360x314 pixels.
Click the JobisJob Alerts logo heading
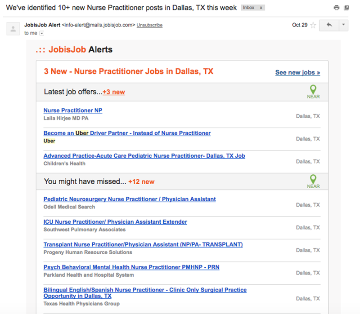[74, 49]
